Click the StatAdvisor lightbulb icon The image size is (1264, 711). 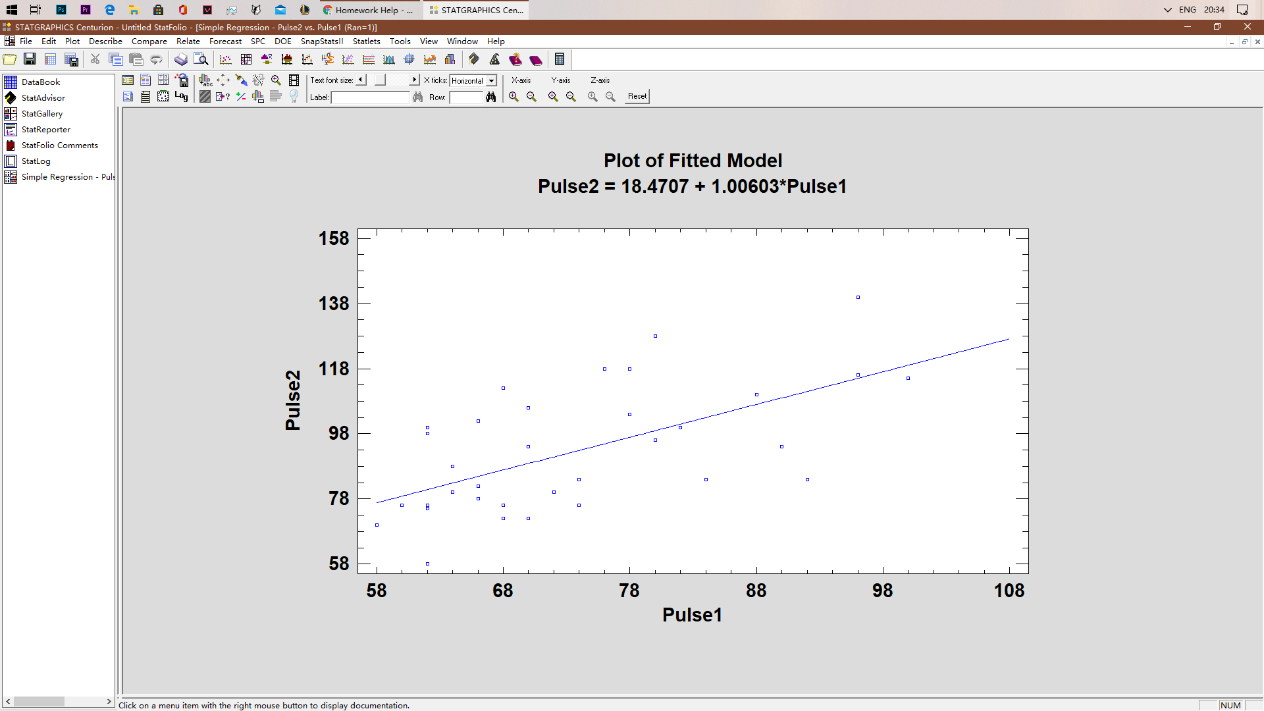[293, 97]
